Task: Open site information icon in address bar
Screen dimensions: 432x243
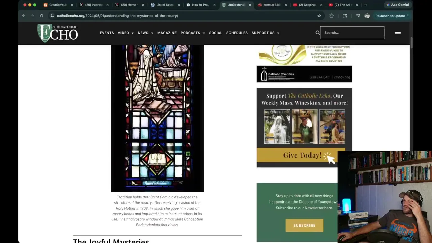Action: point(52,16)
